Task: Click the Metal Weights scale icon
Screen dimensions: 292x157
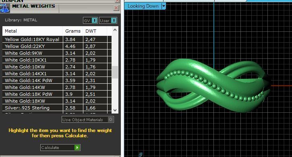Action: (5, 8)
